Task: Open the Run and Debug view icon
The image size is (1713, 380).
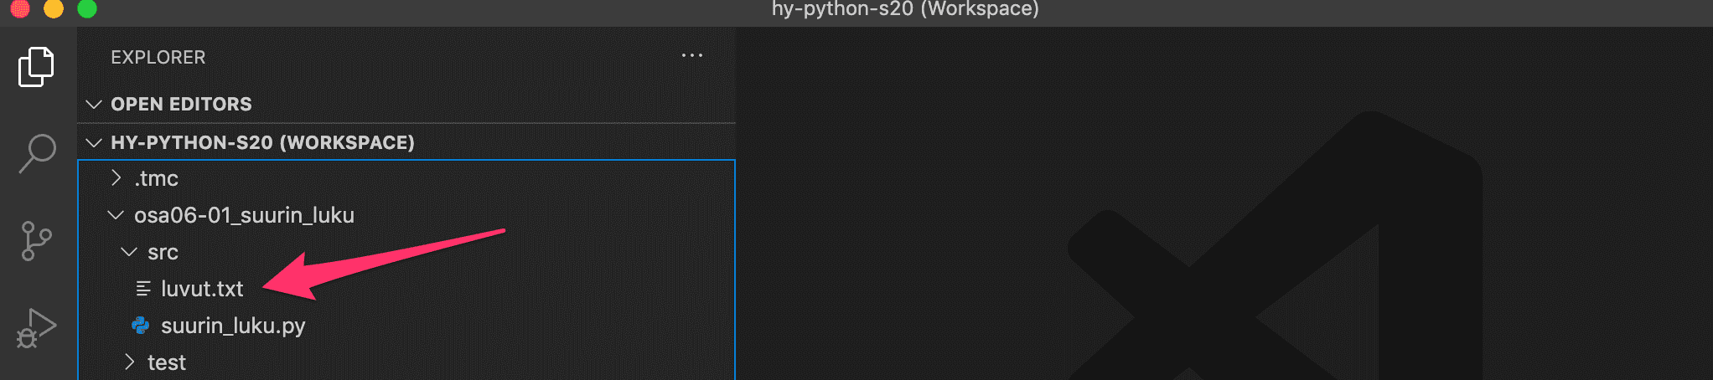Action: (36, 328)
